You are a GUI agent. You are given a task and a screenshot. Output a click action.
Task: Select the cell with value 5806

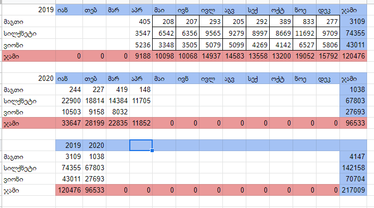(x=328, y=45)
